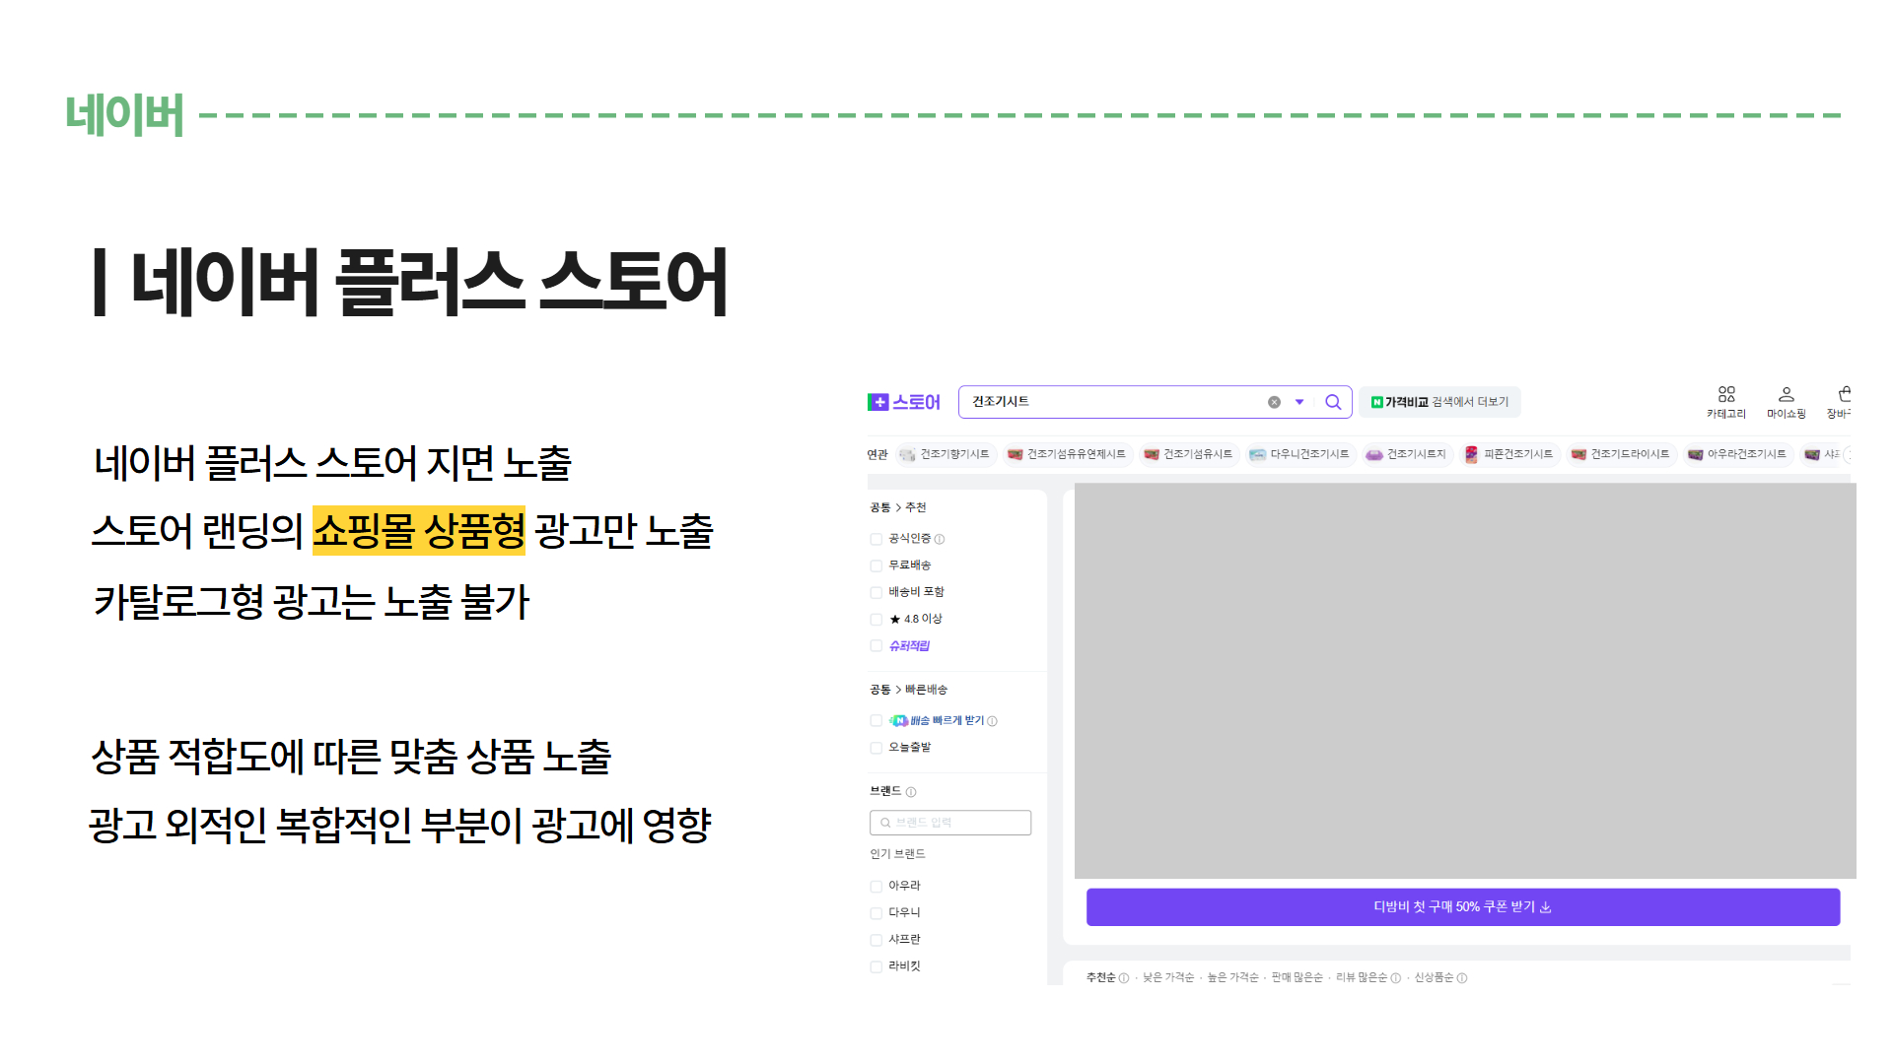
Task: Sort results by 낮은 가격순
Action: click(1167, 978)
